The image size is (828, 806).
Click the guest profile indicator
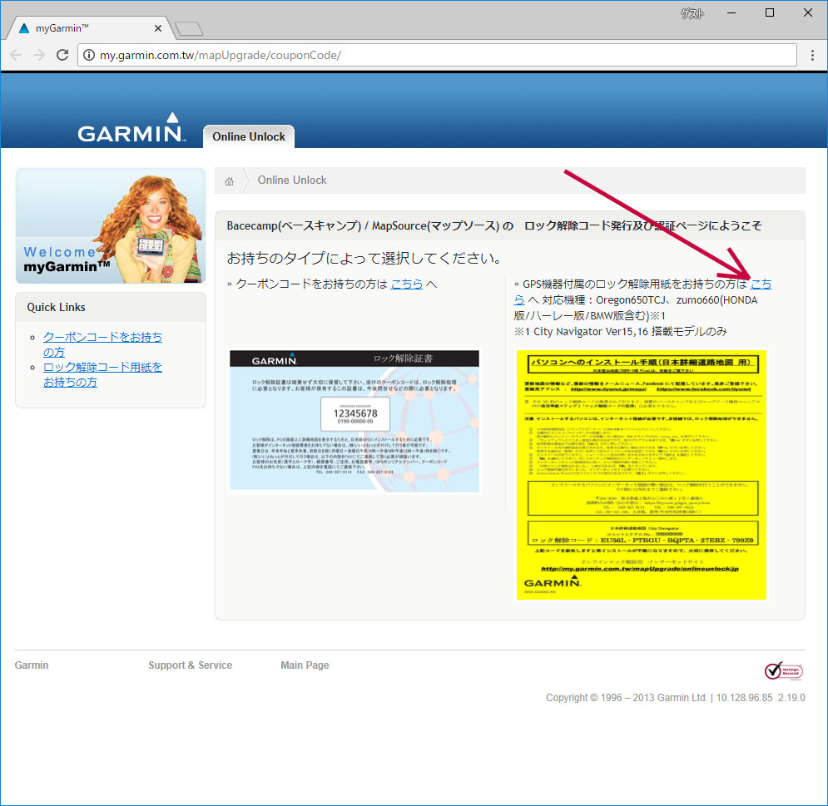pyautogui.click(x=692, y=13)
